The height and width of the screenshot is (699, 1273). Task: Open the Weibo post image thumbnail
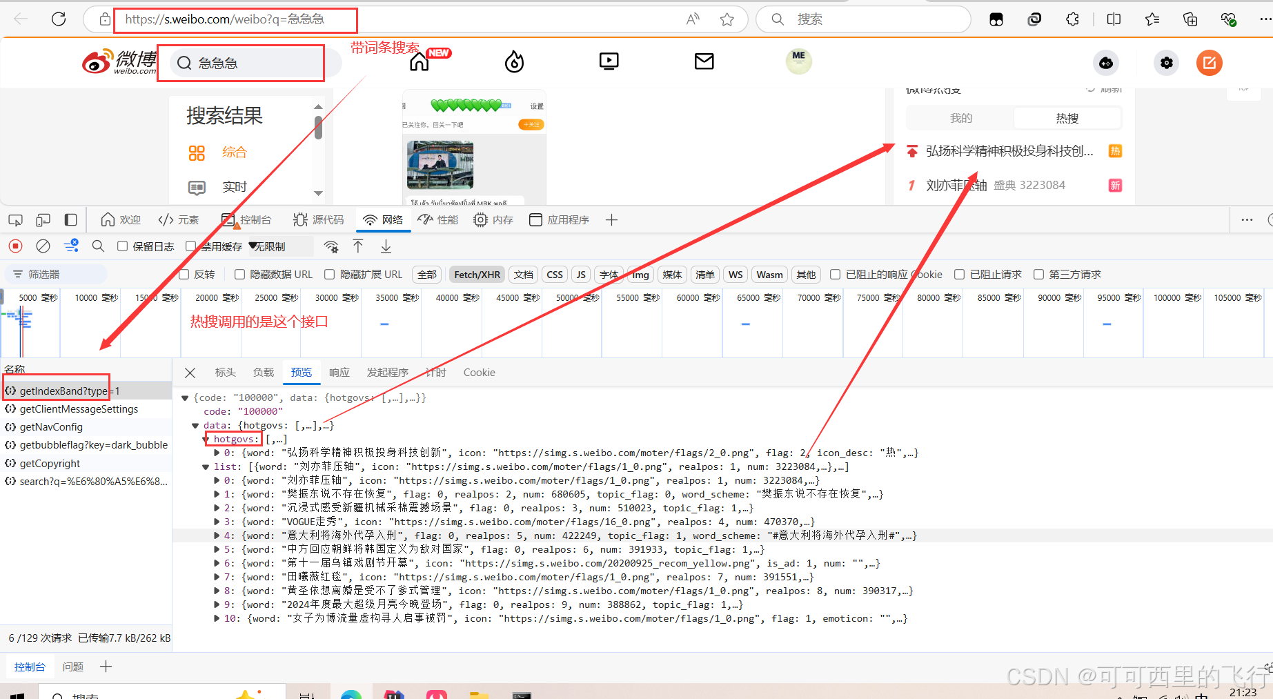pos(440,165)
